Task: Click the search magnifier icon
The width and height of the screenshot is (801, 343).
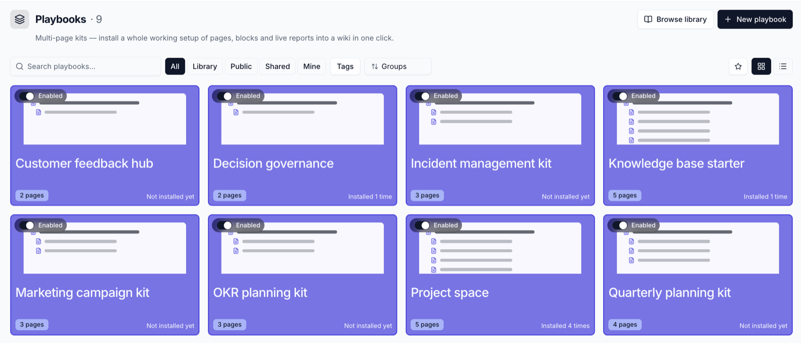Action: tap(20, 66)
